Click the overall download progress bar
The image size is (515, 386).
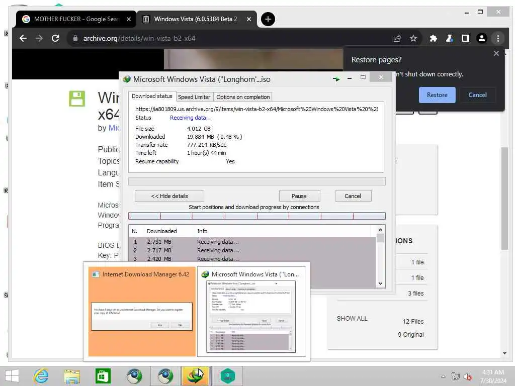coord(257,181)
